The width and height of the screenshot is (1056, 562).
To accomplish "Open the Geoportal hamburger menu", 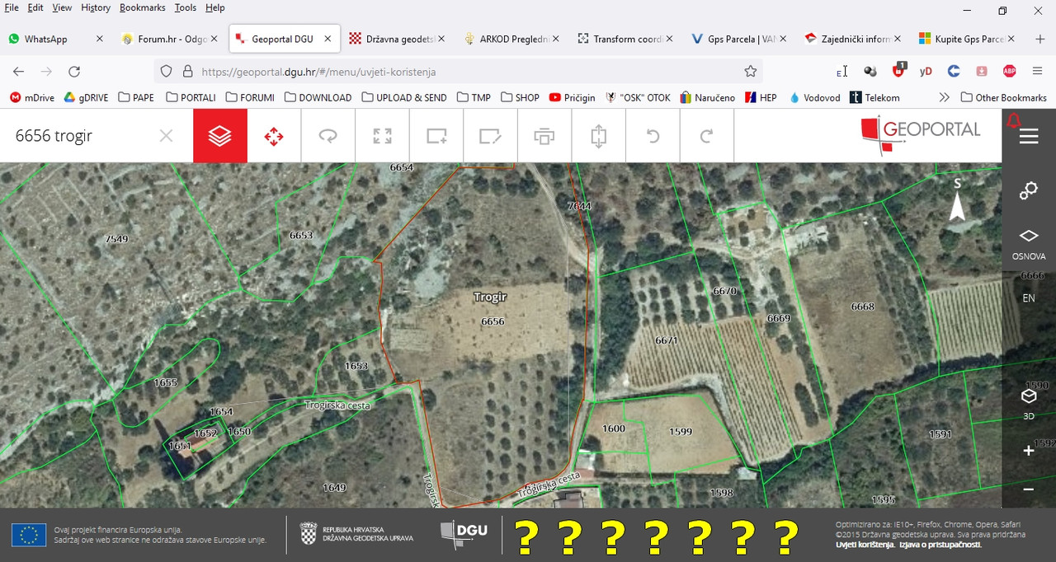I will pyautogui.click(x=1029, y=136).
